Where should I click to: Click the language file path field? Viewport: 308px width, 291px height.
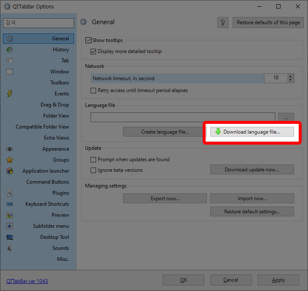point(183,118)
